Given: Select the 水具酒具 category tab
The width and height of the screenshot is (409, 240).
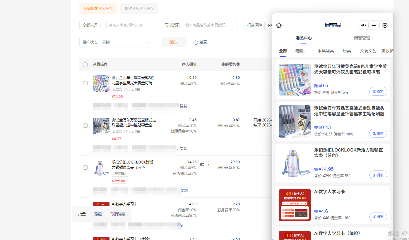Looking at the screenshot, I should pyautogui.click(x=326, y=51).
